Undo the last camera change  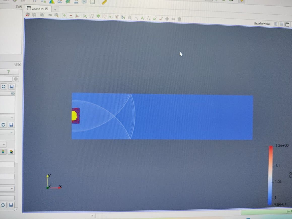pyautogui.click(x=27, y=14)
